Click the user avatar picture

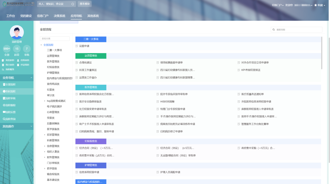tap(17, 32)
